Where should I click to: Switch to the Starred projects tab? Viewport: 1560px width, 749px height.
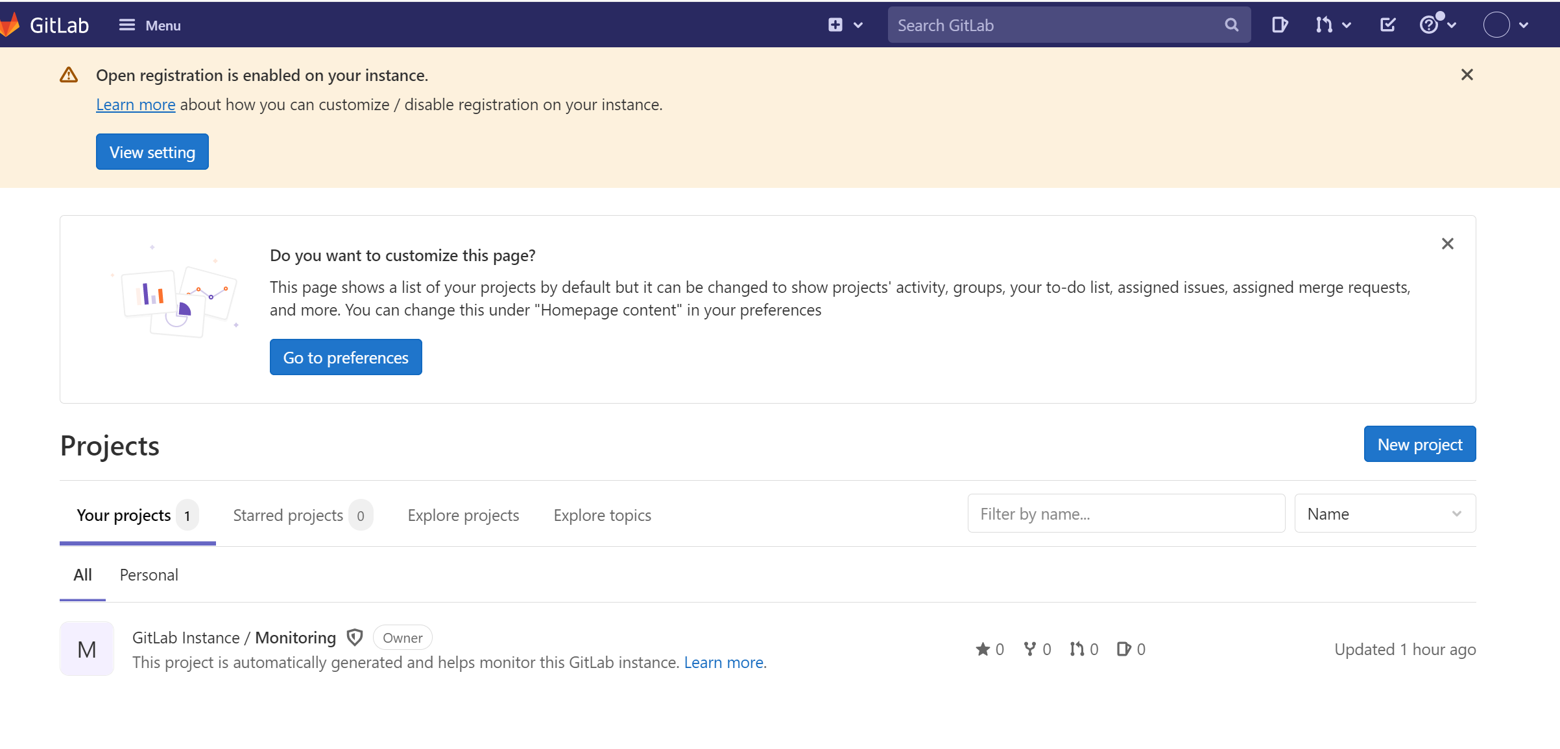click(x=303, y=515)
